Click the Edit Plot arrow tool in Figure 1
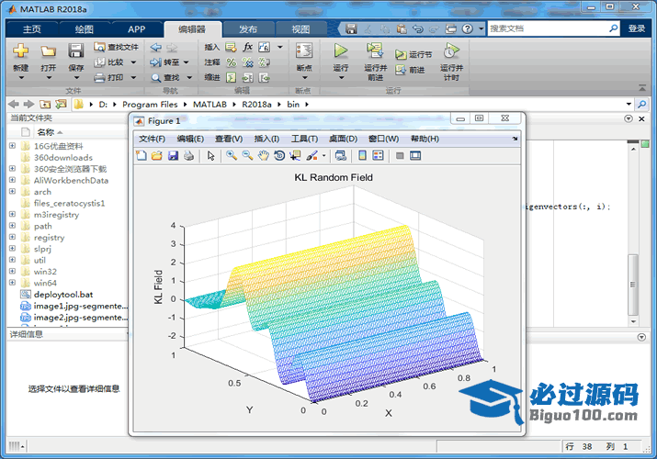Image resolution: width=657 pixels, height=459 pixels. click(210, 156)
